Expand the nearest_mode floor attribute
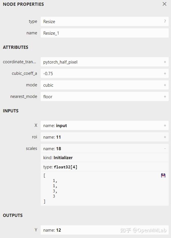Viewport: 171px width, 238px height. [165, 96]
